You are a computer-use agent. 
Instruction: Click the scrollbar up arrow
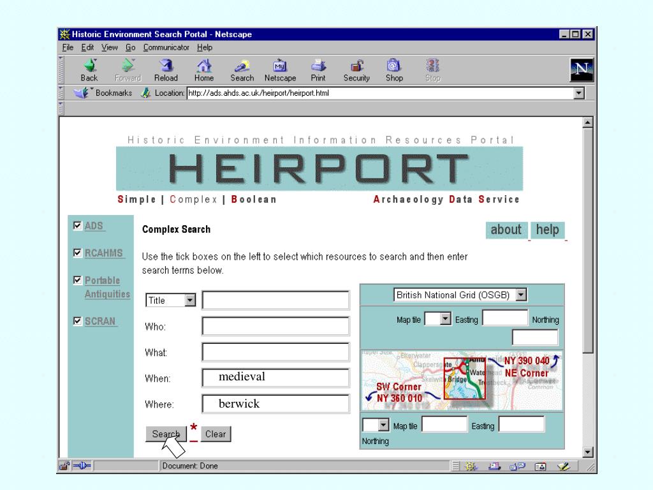587,122
